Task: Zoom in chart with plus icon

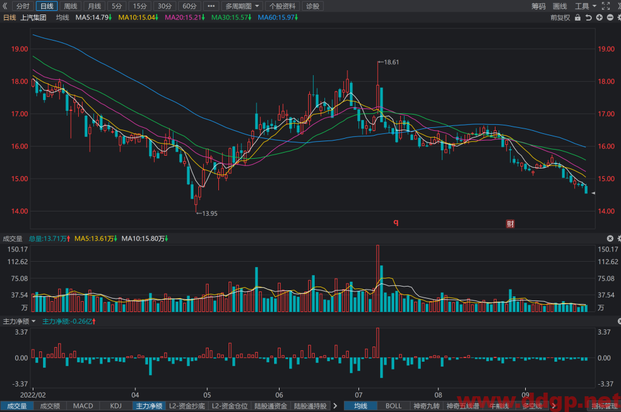Action: (599, 18)
